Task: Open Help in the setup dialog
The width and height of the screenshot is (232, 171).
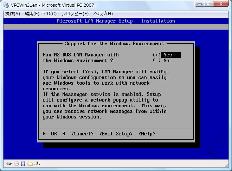Action: pyautogui.click(x=147, y=134)
